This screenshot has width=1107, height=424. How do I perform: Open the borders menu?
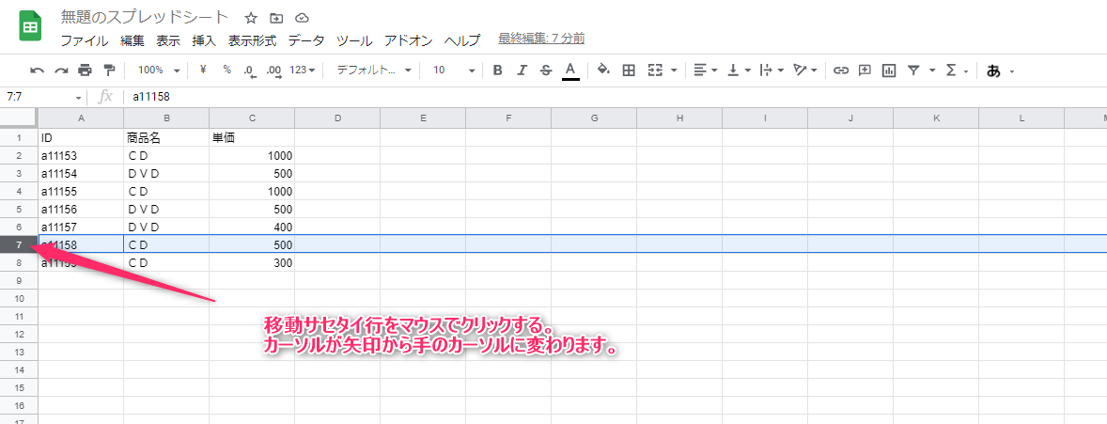point(629,70)
